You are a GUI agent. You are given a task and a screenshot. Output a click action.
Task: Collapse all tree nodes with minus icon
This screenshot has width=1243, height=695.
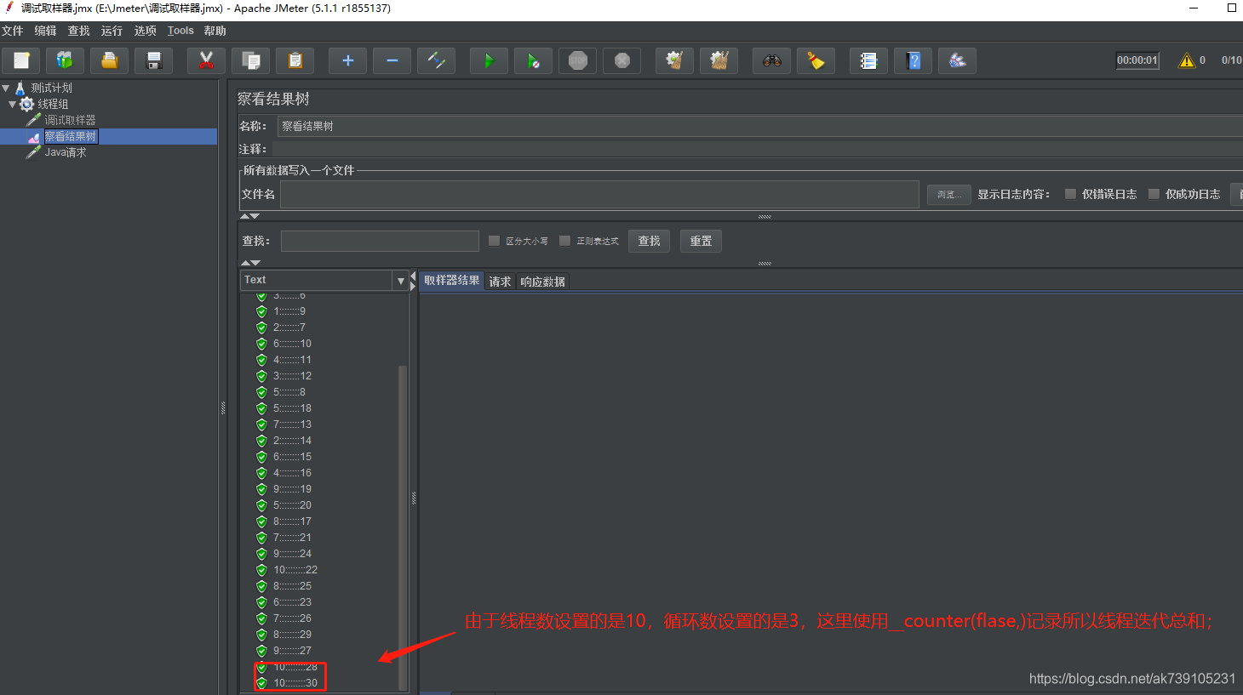(x=392, y=60)
